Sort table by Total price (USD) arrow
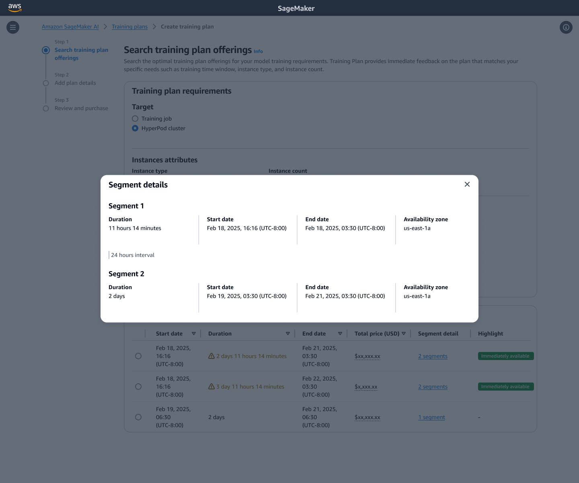 click(x=404, y=334)
